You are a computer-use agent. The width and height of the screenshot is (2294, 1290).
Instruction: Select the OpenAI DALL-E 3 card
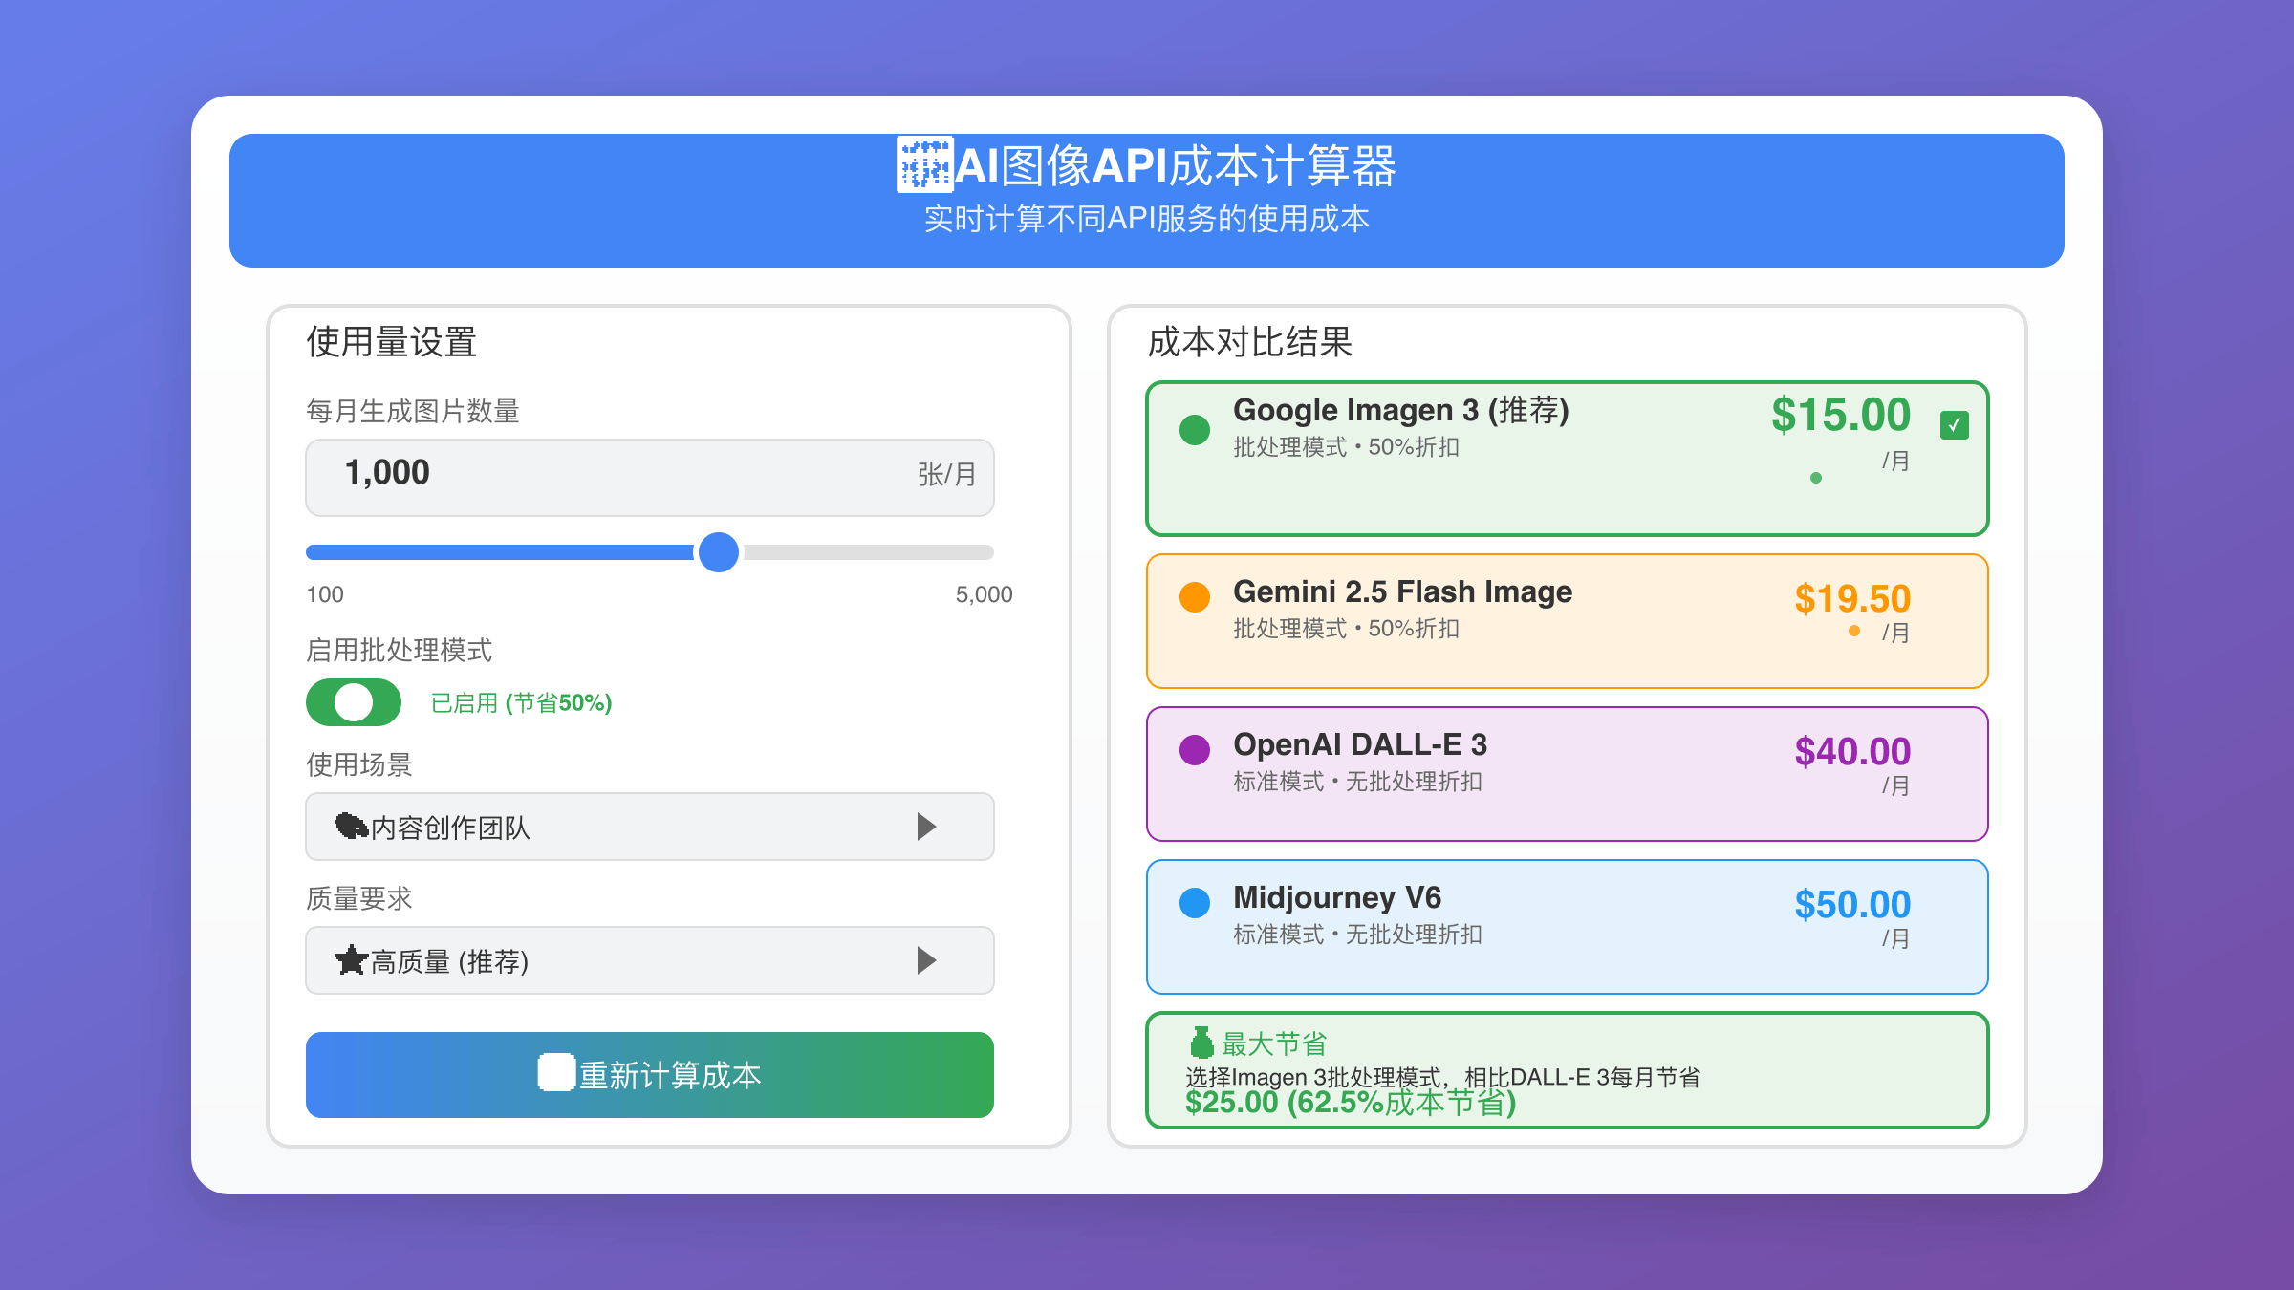(1568, 774)
